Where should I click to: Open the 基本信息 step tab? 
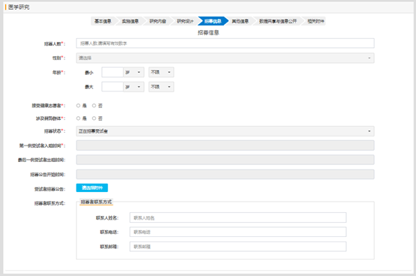(103, 21)
